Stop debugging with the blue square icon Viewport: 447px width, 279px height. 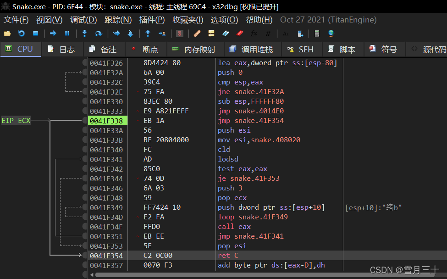click(35, 33)
